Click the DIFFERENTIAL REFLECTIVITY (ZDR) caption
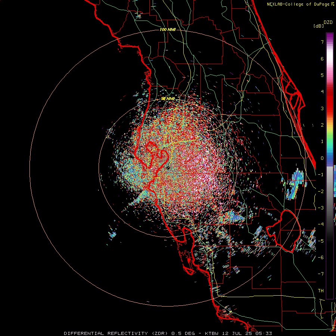The image size is (336, 336). (x=116, y=333)
